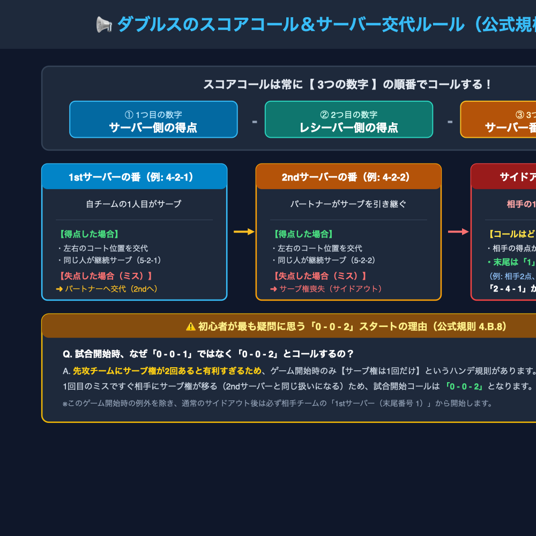Screen dimensions: 536x536
Task: Click 【得点した場合】 in the 2nd server card
Action: 302,234
